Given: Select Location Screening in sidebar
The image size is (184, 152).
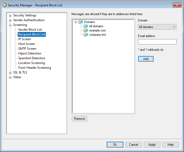Looking at the screenshot, I should 32,63.
